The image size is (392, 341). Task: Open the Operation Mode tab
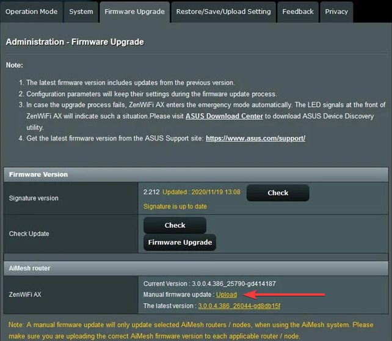point(31,12)
